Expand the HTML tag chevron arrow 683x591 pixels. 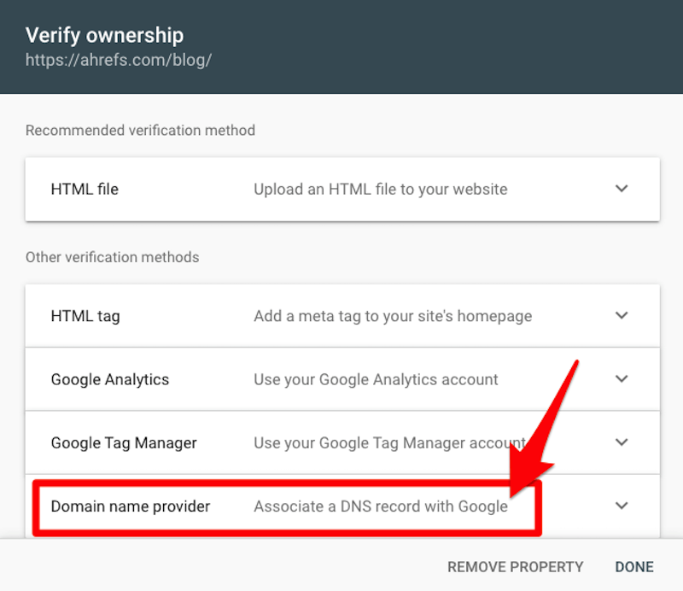[x=622, y=315]
